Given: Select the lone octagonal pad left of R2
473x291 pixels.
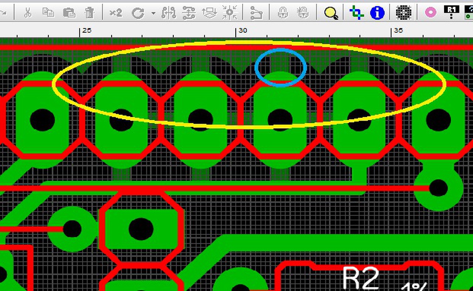Looking at the screenshot, I should pos(141,229).
